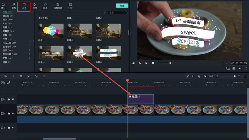Stop the preview playback
This screenshot has height=140, width=249.
153,63
